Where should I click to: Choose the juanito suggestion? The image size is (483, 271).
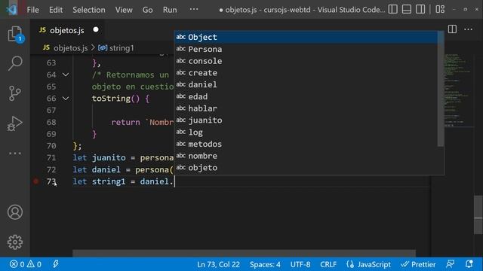coord(306,120)
